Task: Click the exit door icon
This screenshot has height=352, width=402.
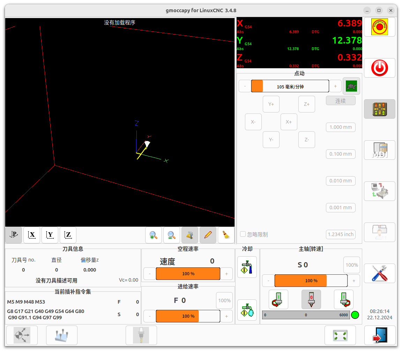Action: 380,335
